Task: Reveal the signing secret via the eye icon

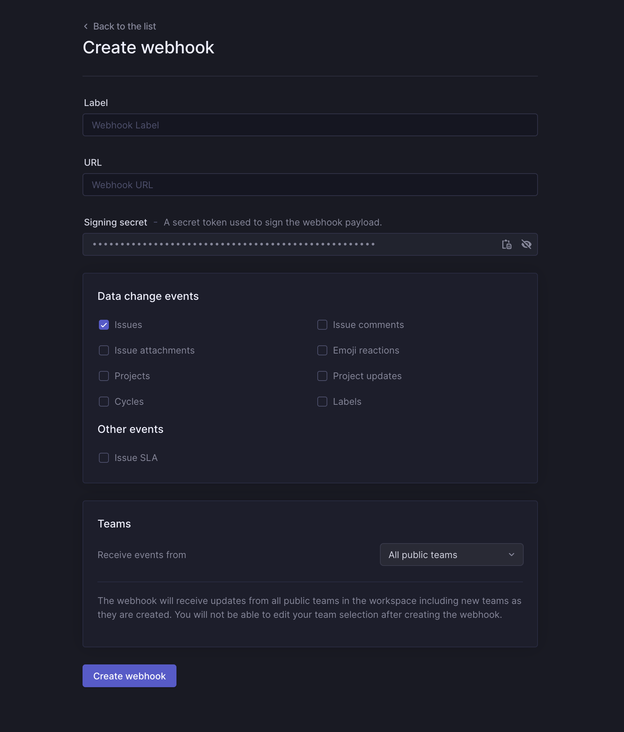Action: [527, 244]
